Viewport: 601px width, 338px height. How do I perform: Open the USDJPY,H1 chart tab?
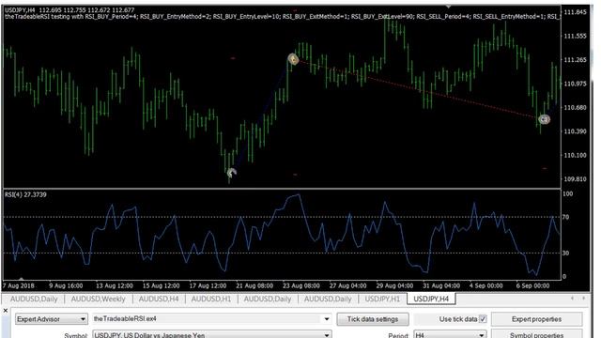382,299
